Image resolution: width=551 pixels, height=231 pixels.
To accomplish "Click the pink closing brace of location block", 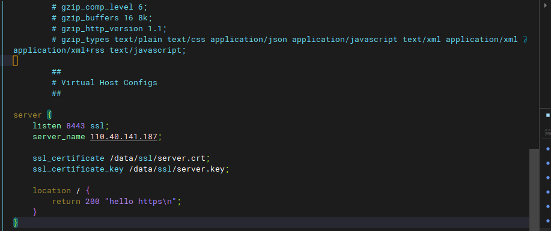I will click(x=35, y=212).
